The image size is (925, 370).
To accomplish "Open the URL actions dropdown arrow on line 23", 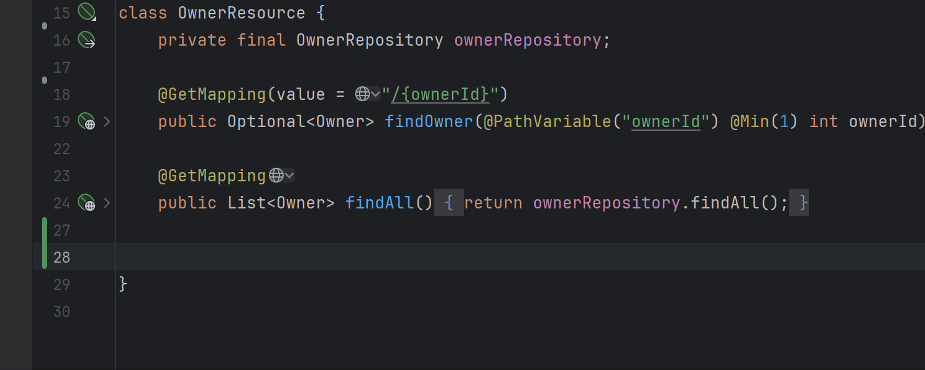I will (289, 176).
